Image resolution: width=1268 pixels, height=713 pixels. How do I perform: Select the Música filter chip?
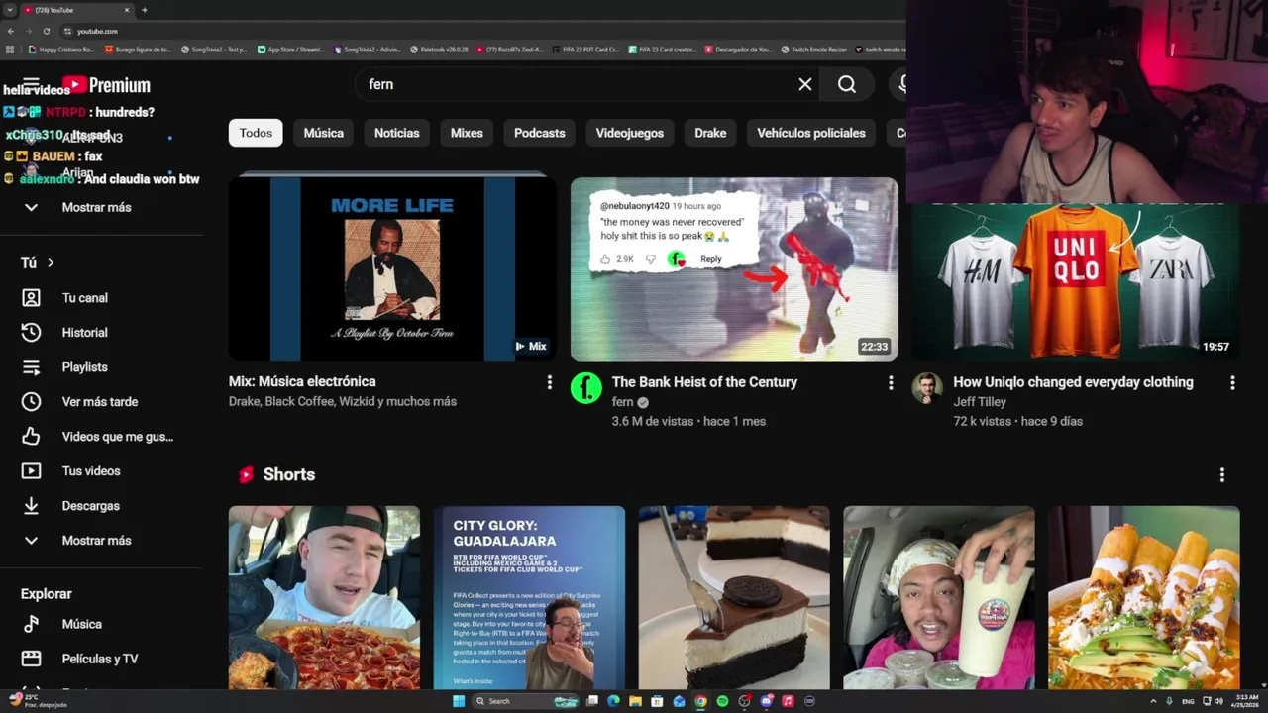pos(324,133)
